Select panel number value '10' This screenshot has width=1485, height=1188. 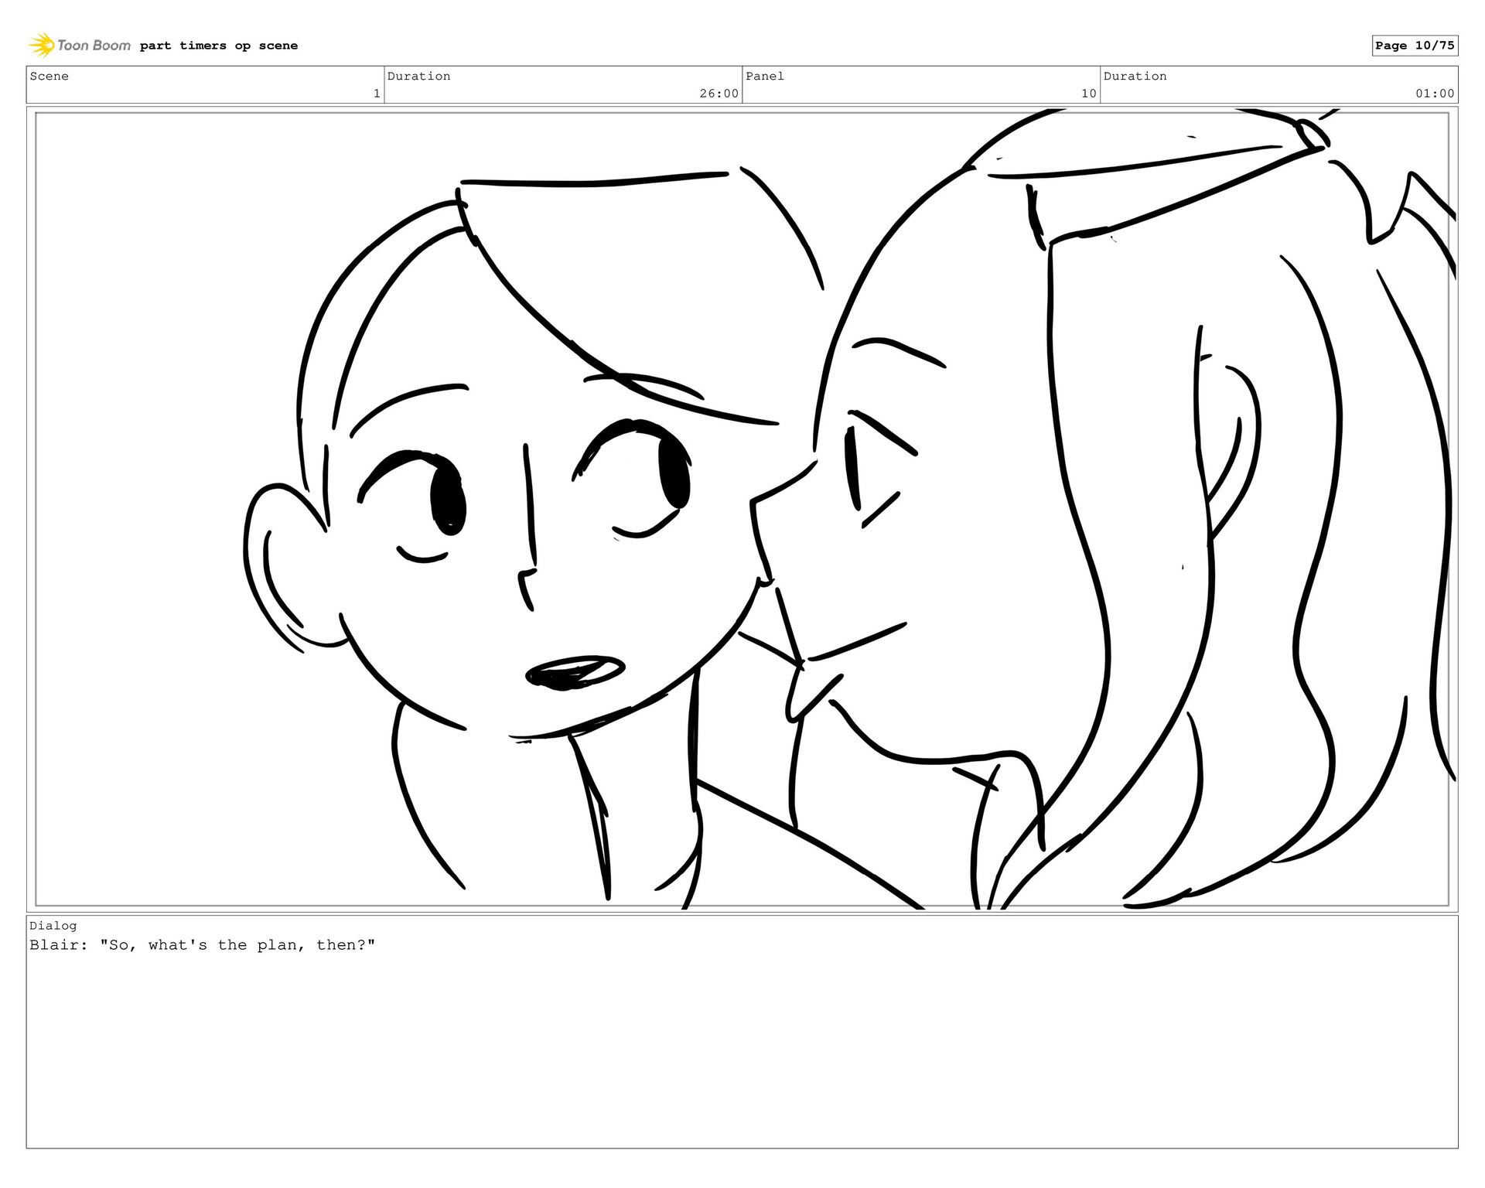pyautogui.click(x=1089, y=94)
